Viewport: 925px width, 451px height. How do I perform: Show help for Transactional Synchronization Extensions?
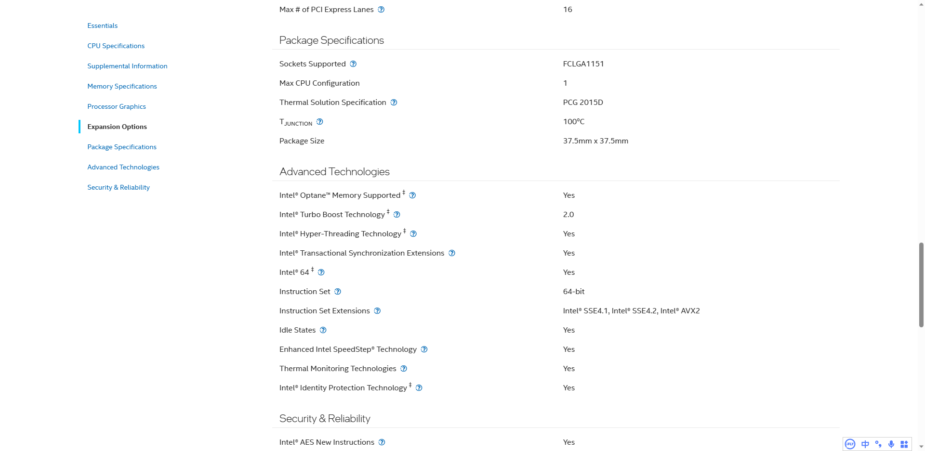[452, 253]
